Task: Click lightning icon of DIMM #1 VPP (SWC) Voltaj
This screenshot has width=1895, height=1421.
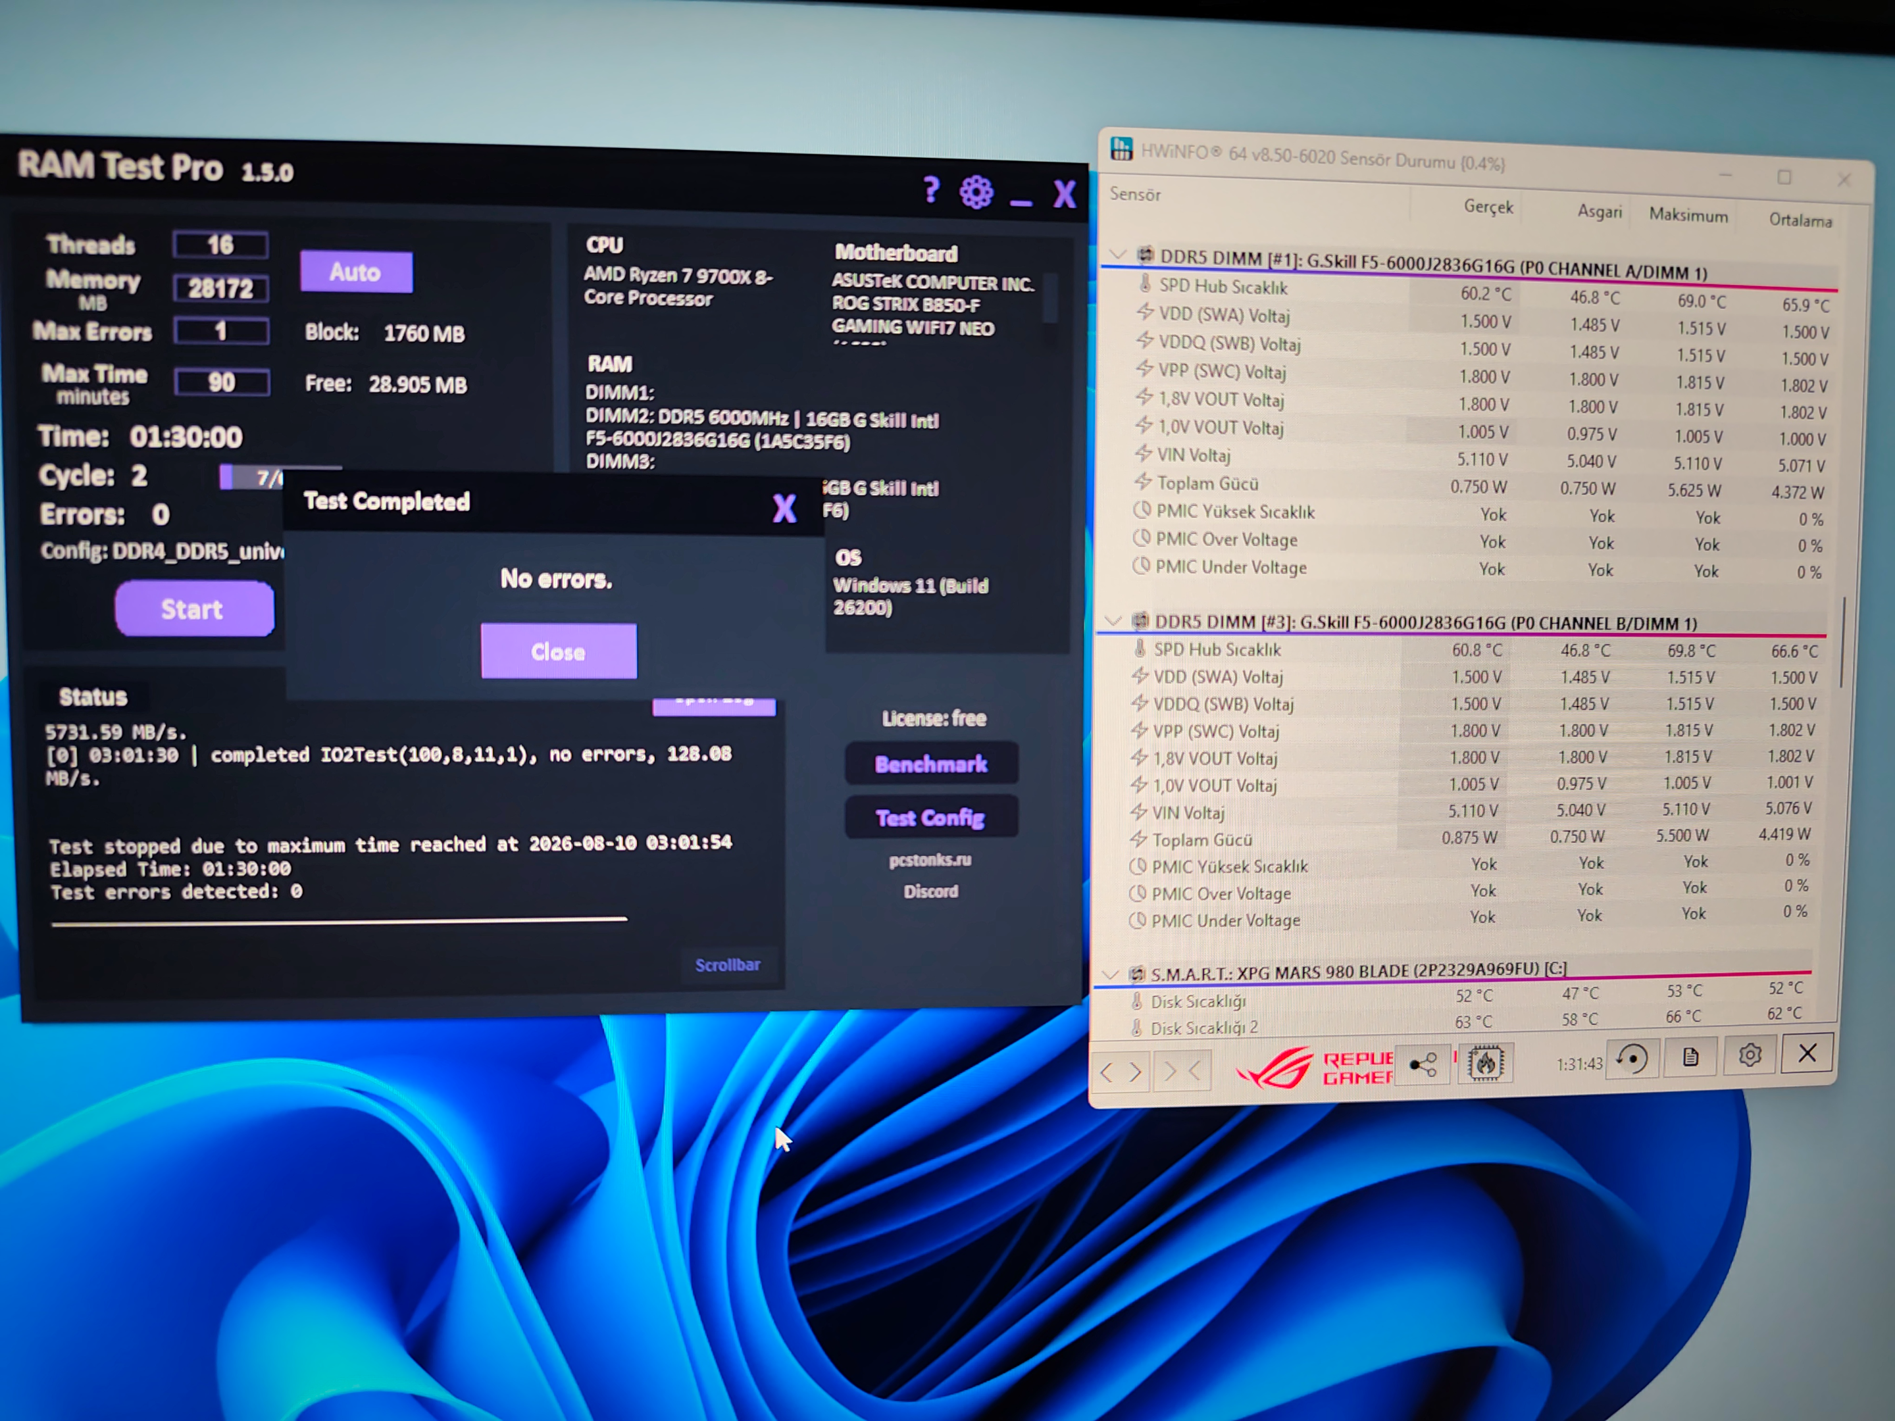Action: click(1144, 369)
